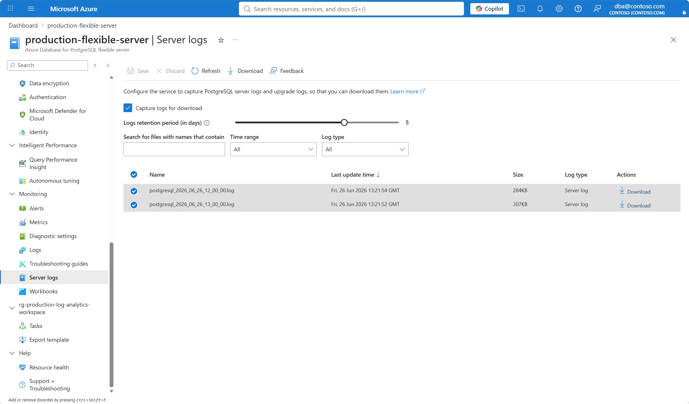Open Identity in sidebar
Screen dimensions: 689x404
(39, 132)
